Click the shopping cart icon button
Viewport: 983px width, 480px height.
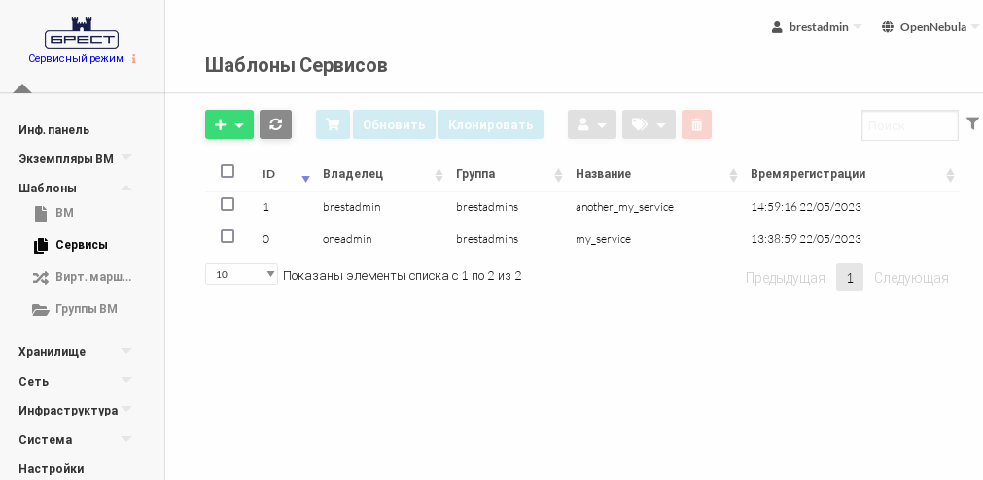(x=333, y=124)
